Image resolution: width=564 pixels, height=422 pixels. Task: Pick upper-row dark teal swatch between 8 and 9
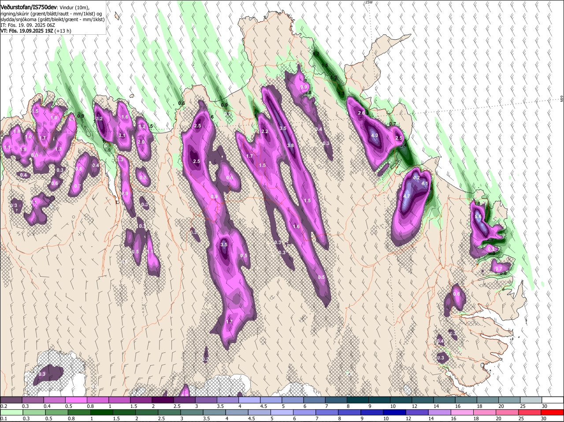[x=358, y=400]
